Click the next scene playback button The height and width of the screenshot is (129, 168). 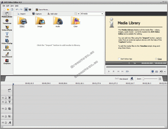coord(127,71)
